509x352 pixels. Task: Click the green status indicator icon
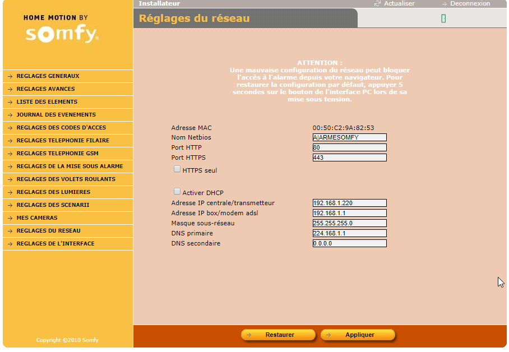pyautogui.click(x=443, y=18)
